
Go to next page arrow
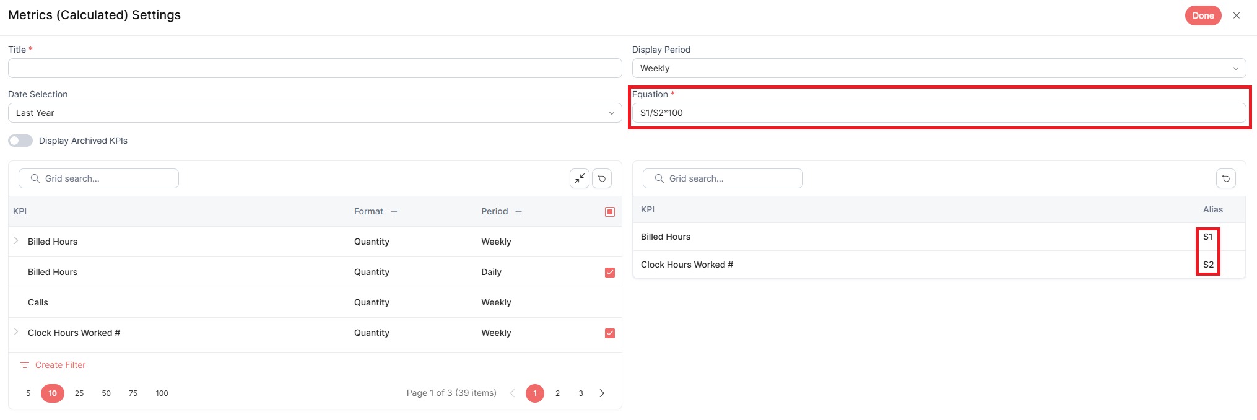[x=602, y=393]
